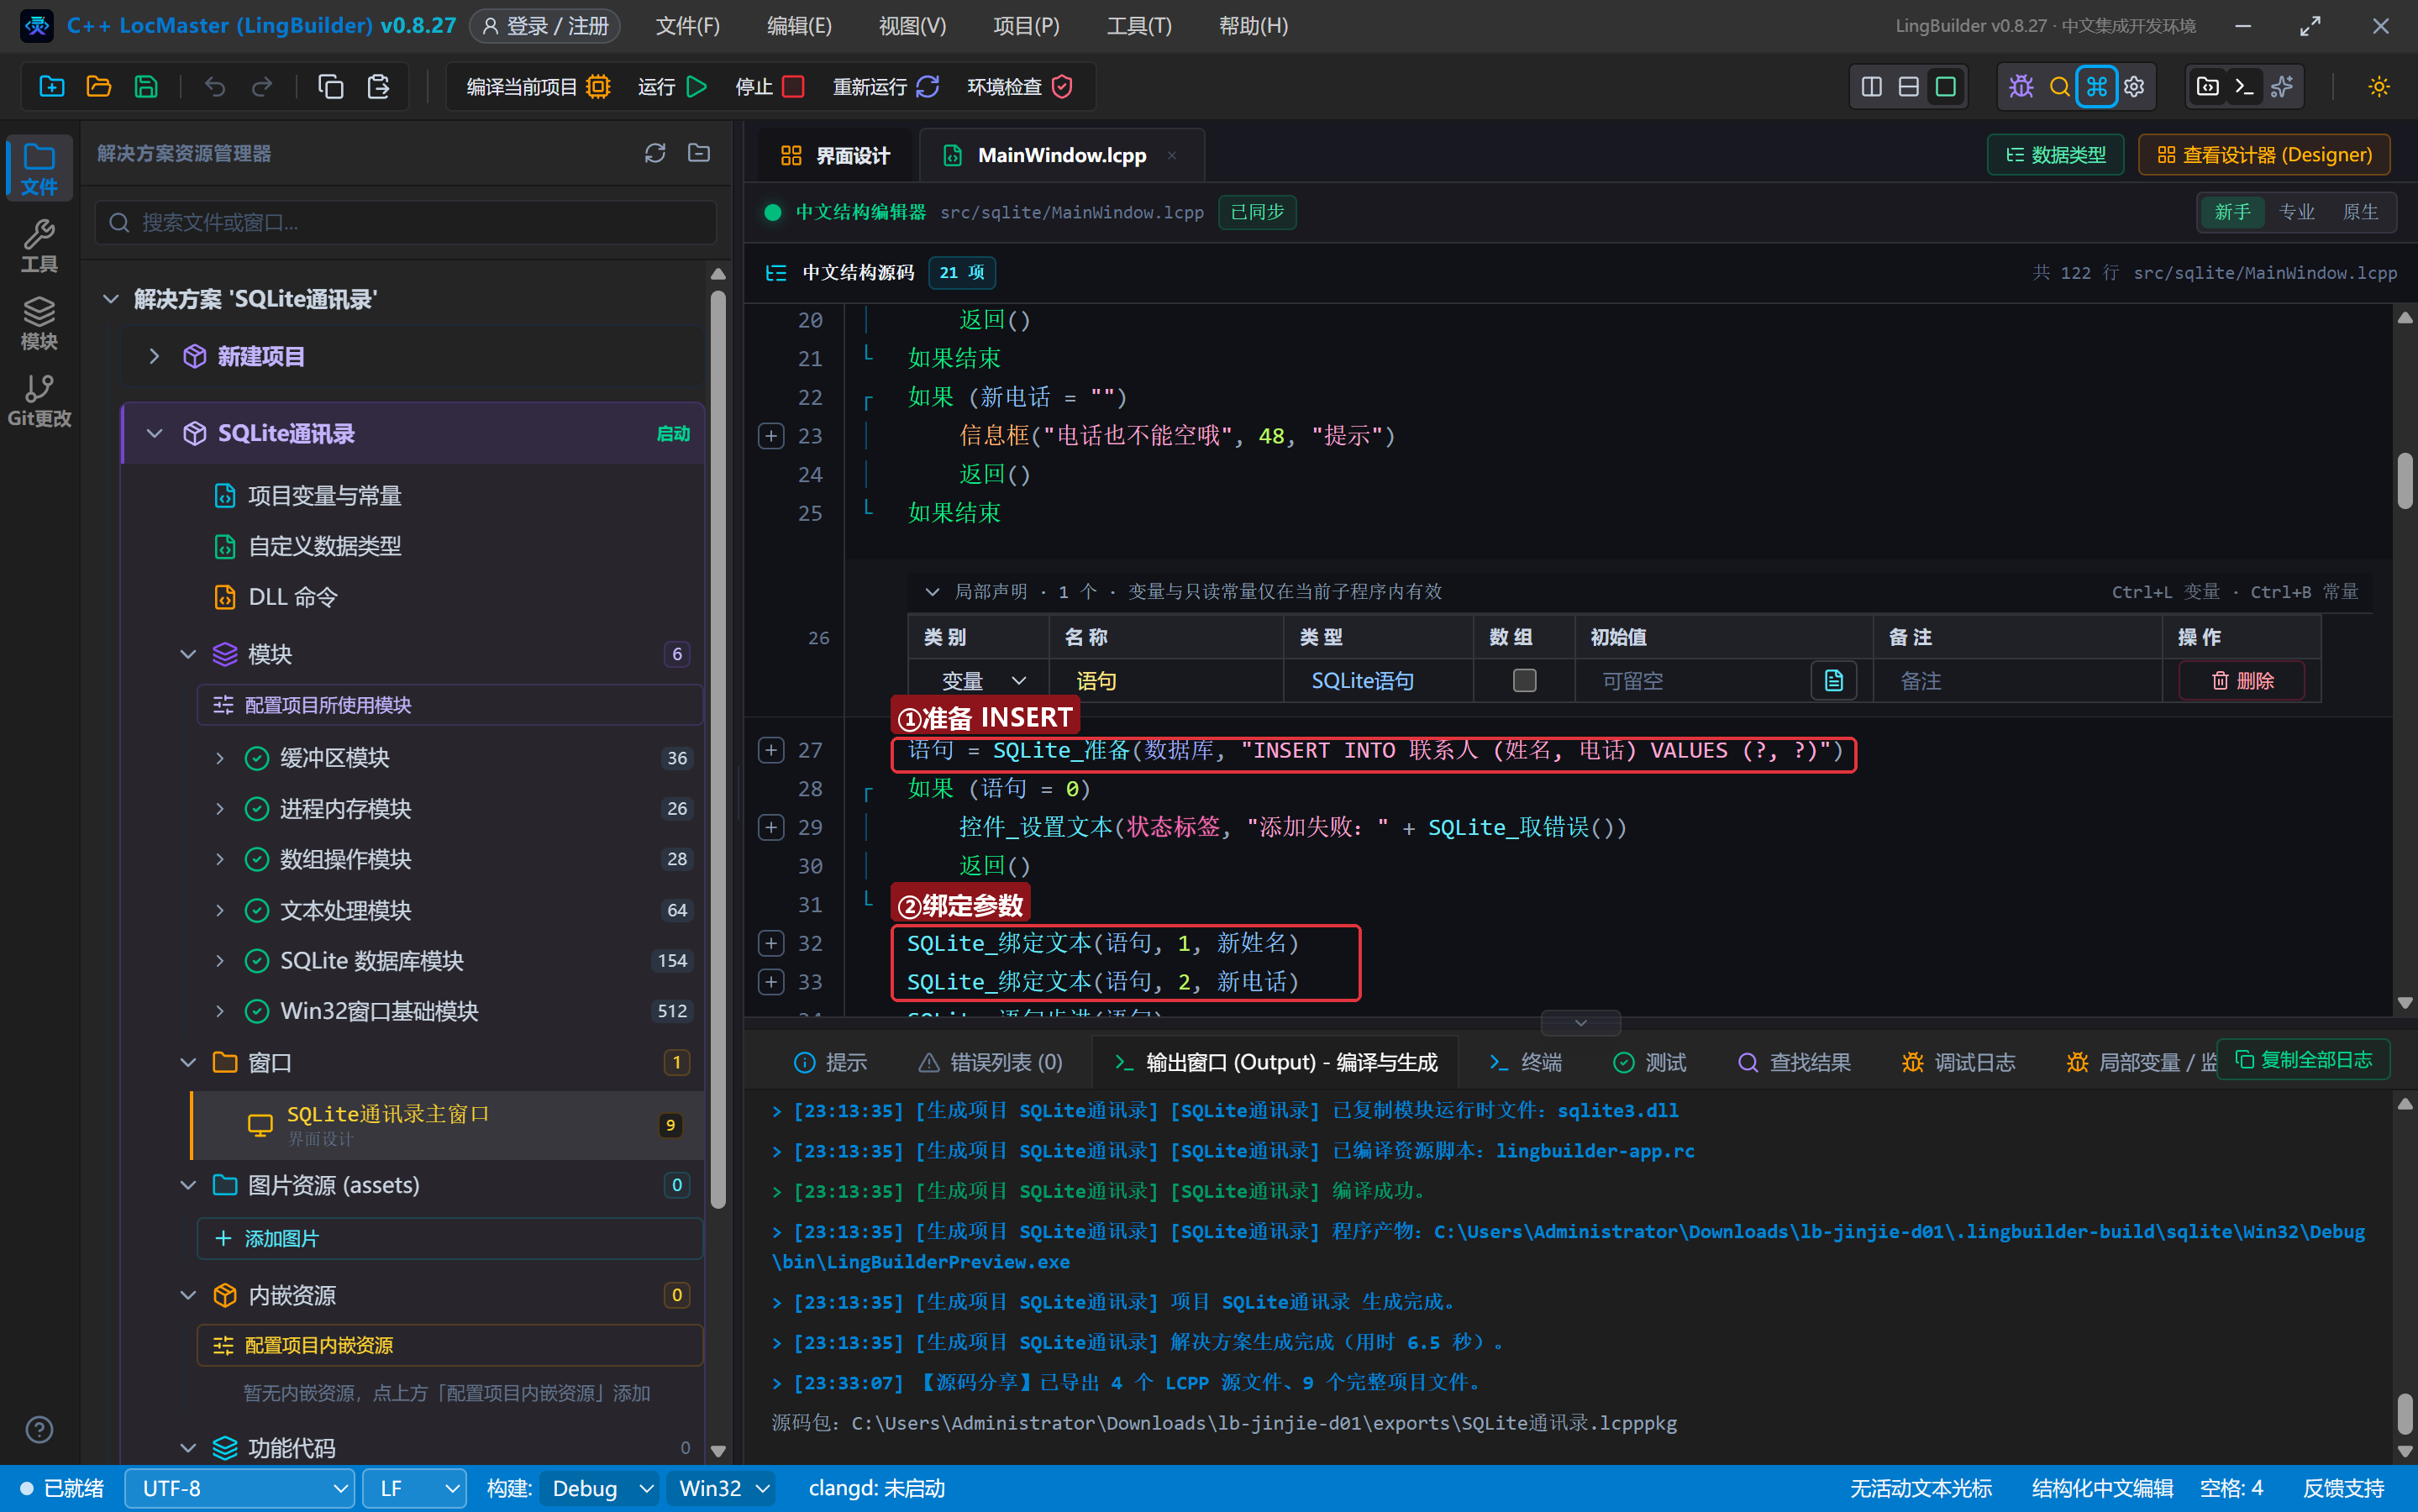Click the 复制全部日志 button
The image size is (2418, 1512).
(2303, 1060)
